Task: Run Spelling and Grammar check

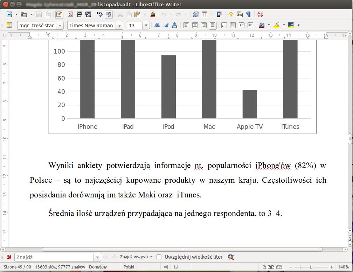Action: click(x=100, y=15)
